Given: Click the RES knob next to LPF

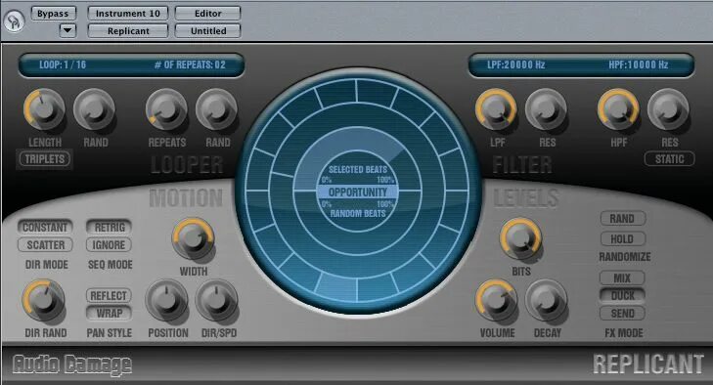Looking at the screenshot, I should (x=546, y=109).
